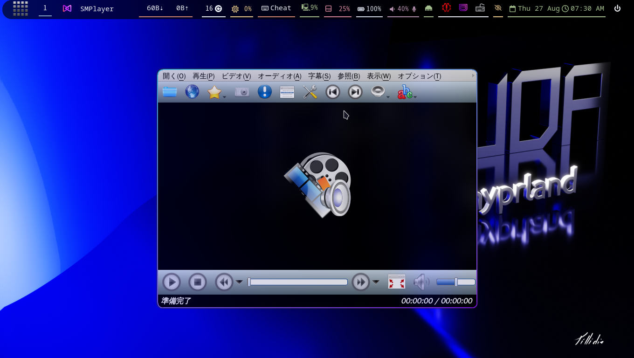
Task: Mute audio using the speaker icon
Action: tap(421, 282)
